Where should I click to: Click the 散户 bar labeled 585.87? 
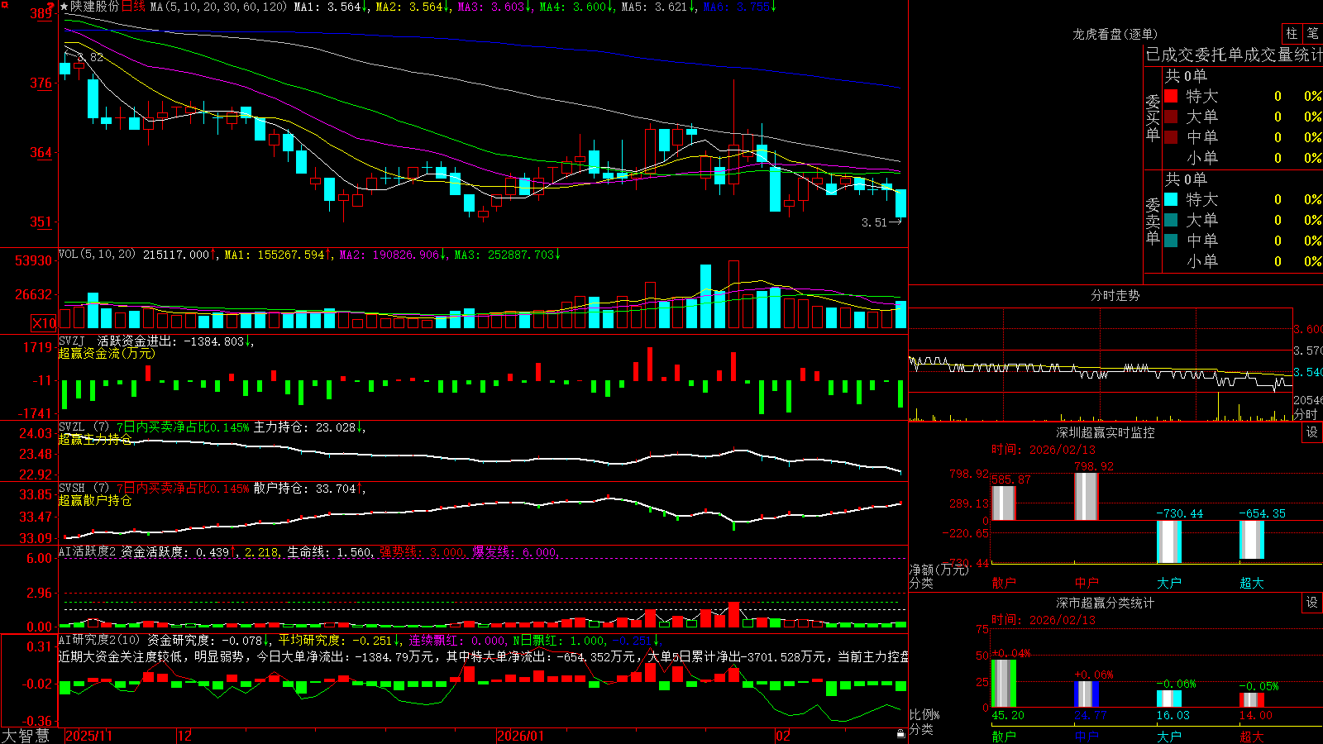tap(1004, 503)
